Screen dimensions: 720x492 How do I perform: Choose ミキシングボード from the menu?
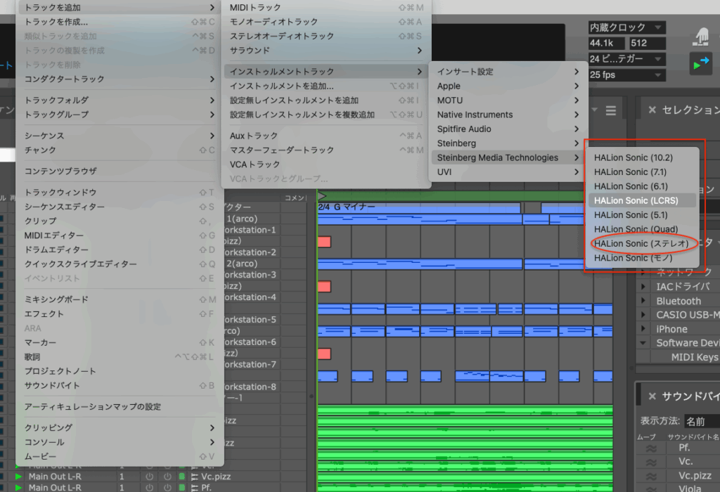pyautogui.click(x=56, y=299)
